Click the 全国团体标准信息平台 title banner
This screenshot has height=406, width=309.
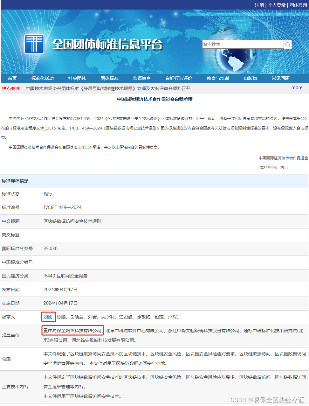pyautogui.click(x=107, y=44)
